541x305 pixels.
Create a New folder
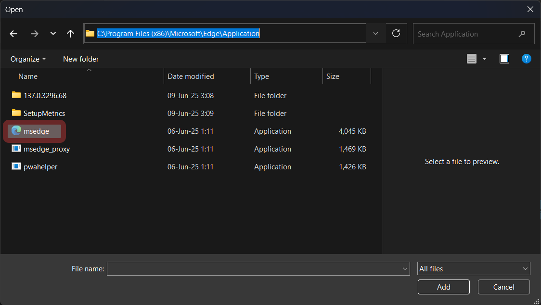81,59
